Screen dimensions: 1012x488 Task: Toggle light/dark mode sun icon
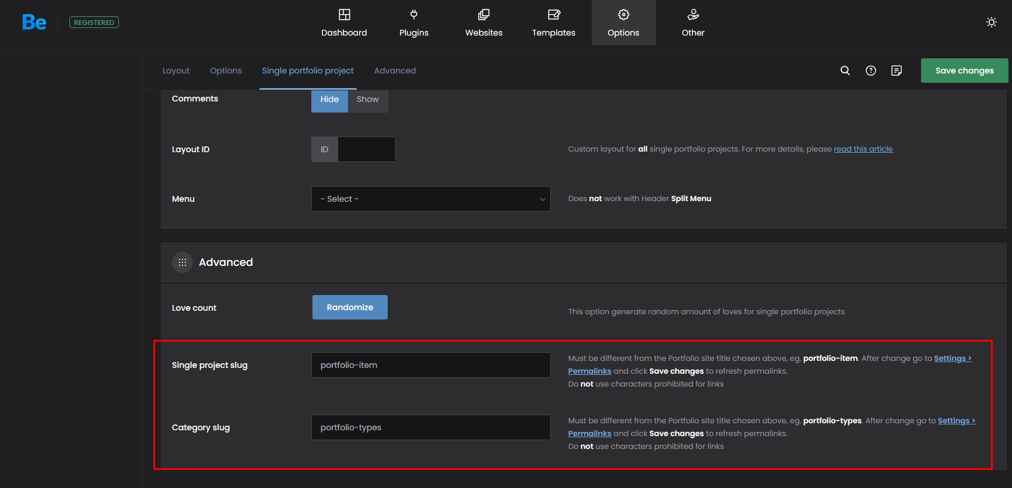tap(991, 22)
